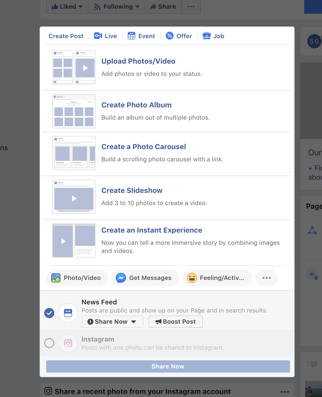Image resolution: width=322 pixels, height=397 pixels.
Task: Click the Photo/Video picture icon
Action: 56,278
